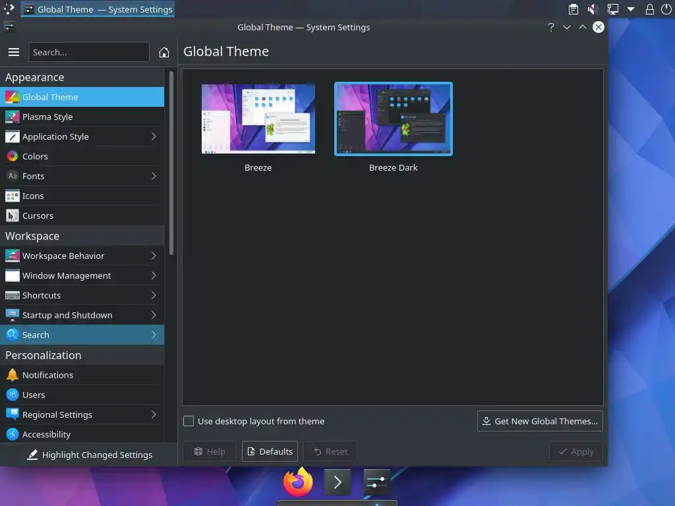Click the Workspace Behavior icon

point(12,256)
